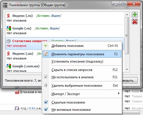The width and height of the screenshot is (143, 115).
Task: Select the Яндекс (.ru) list row
Action: pyautogui.click(x=65, y=18)
